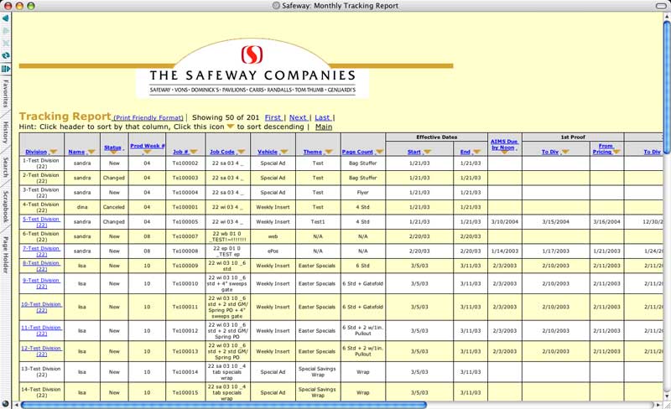The image size is (671, 409).
Task: Open the 5-Test Division (22) link
Action: [41, 221]
